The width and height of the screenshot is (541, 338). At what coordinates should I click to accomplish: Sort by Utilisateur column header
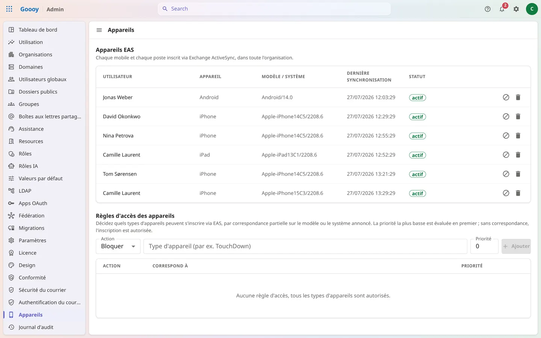click(x=118, y=77)
